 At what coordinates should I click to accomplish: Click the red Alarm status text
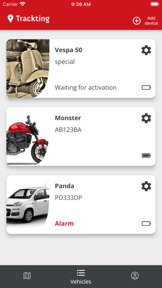click(x=64, y=223)
